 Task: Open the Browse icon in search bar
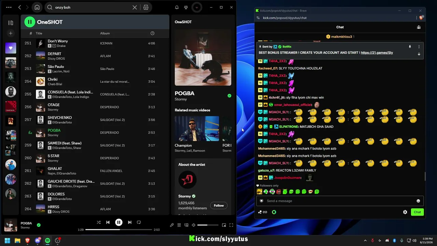tap(146, 7)
